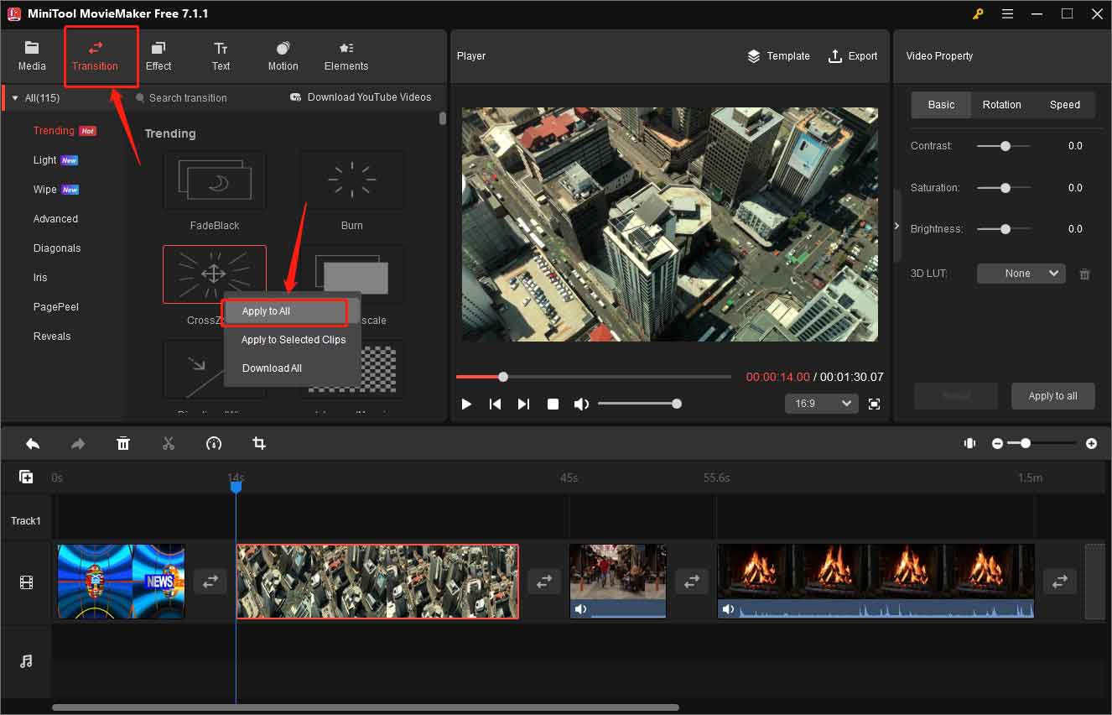Screen dimensions: 1112x715
Task: Adjust the Brightness slider
Action: coord(1005,229)
